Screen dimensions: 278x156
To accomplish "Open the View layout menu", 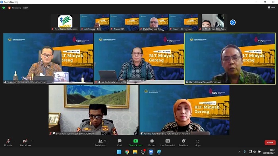I will [x=271, y=8].
